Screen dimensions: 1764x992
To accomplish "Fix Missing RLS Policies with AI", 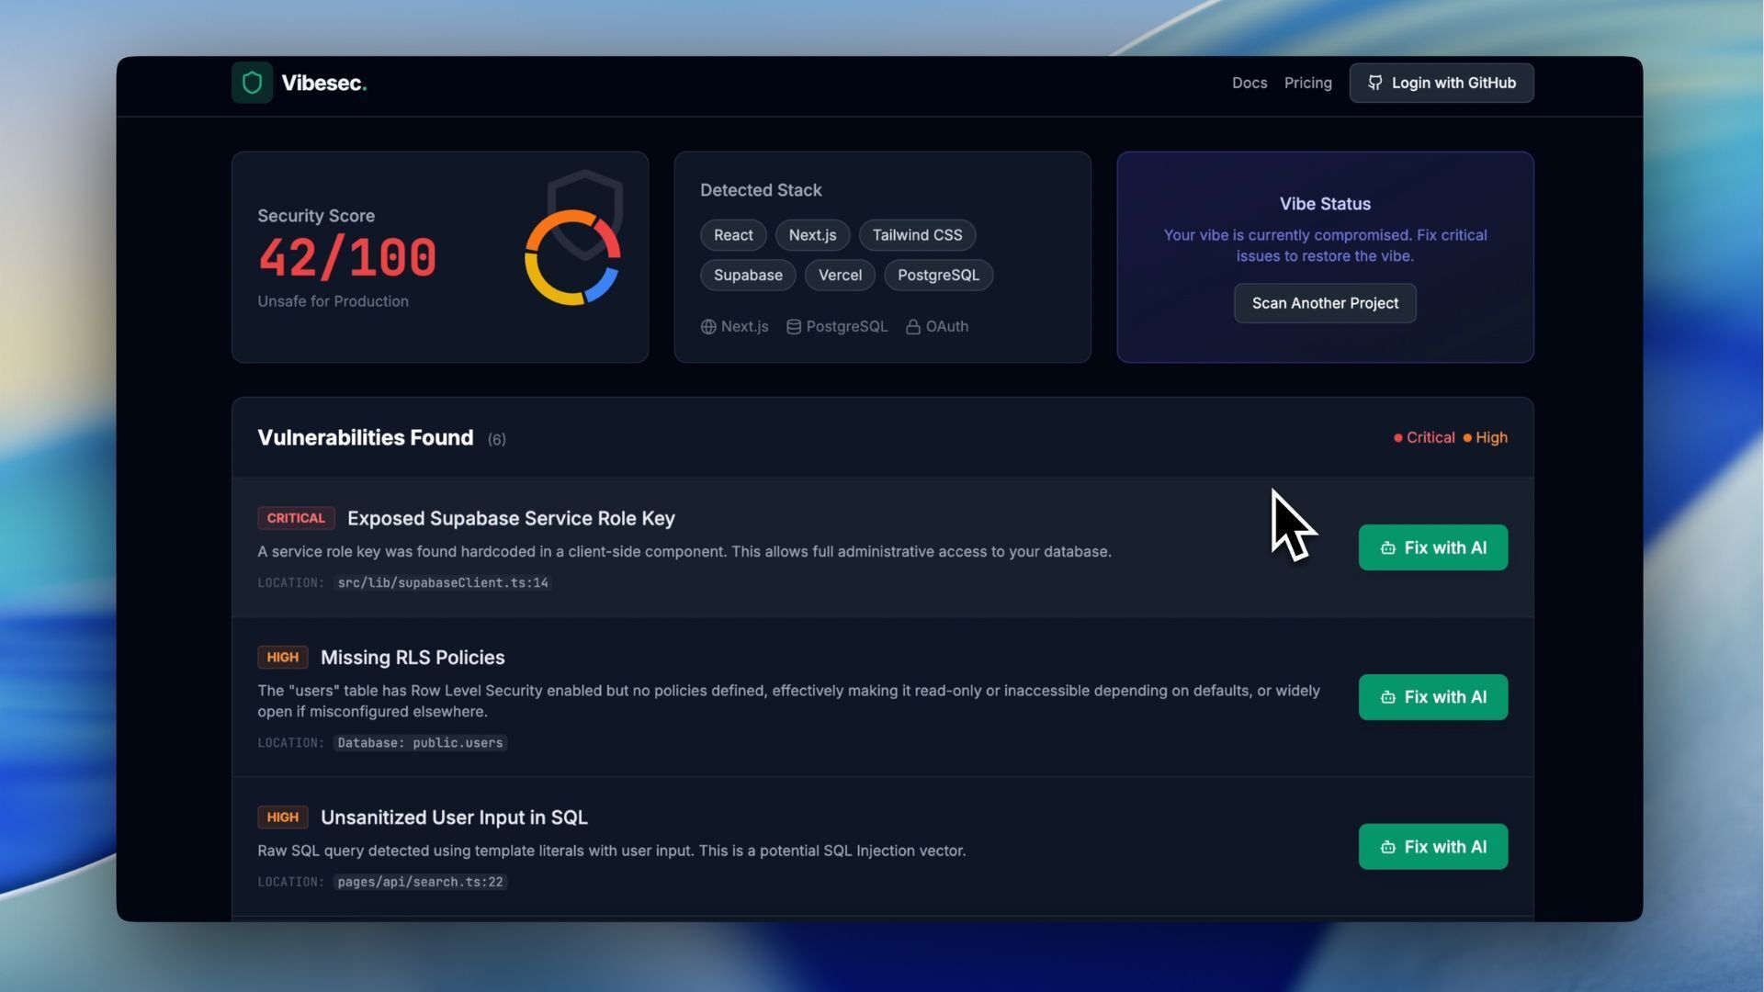I will coord(1432,697).
